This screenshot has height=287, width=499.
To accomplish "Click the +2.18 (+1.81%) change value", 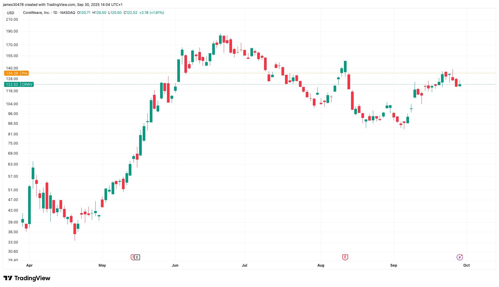I will tap(152, 13).
